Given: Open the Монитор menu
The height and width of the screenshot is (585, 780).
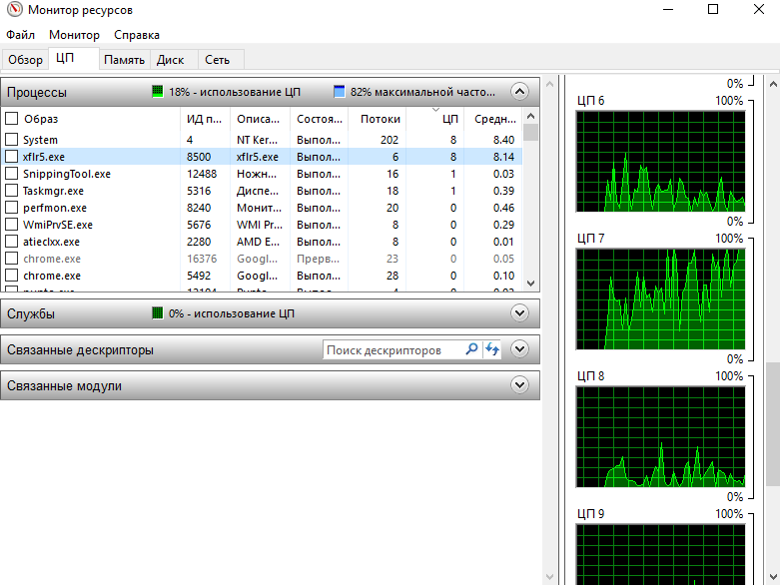Looking at the screenshot, I should (x=74, y=35).
